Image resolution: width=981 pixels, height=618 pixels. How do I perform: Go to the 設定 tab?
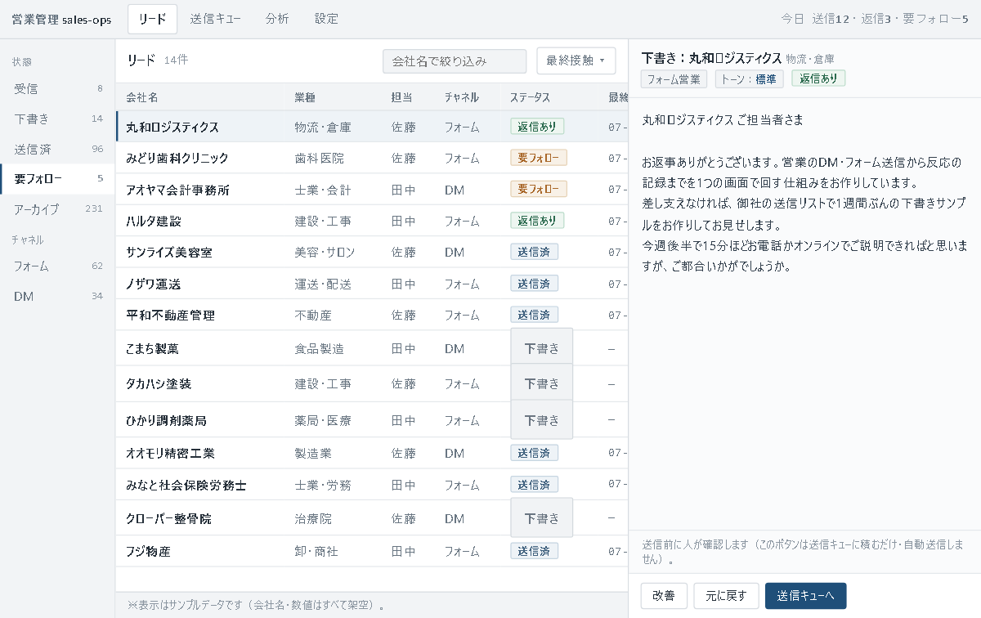click(326, 19)
